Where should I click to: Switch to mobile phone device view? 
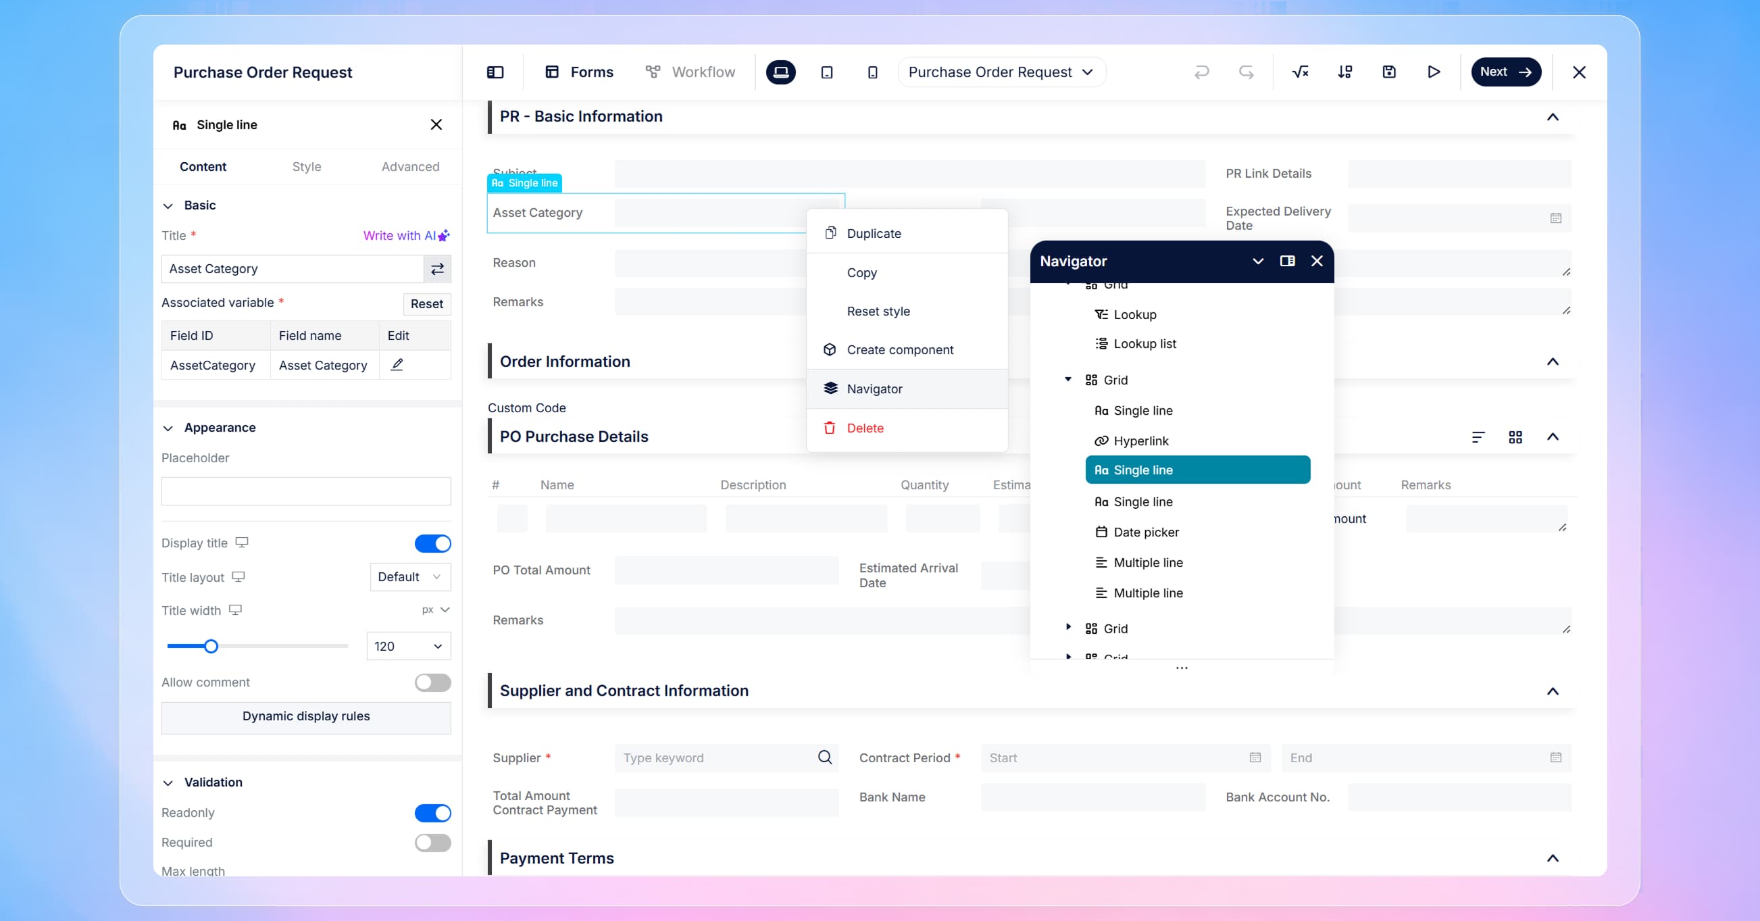point(872,72)
